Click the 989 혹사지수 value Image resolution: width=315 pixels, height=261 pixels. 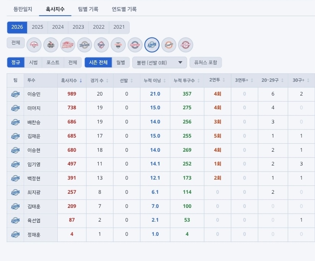pos(72,94)
